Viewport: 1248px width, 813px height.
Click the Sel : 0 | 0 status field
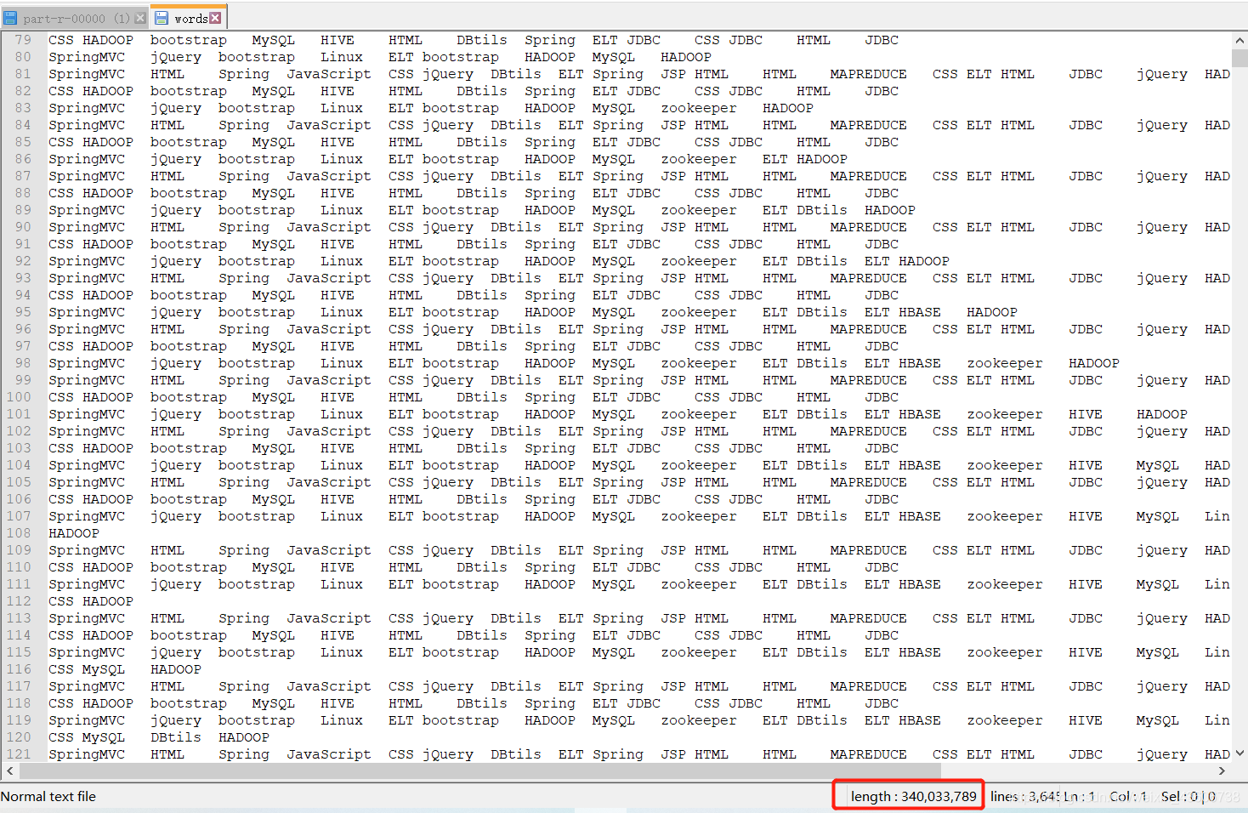(1188, 797)
